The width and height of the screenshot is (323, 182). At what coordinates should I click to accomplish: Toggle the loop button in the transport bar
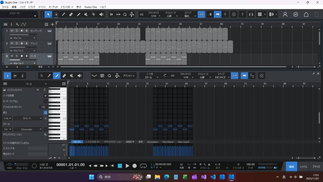point(144,166)
